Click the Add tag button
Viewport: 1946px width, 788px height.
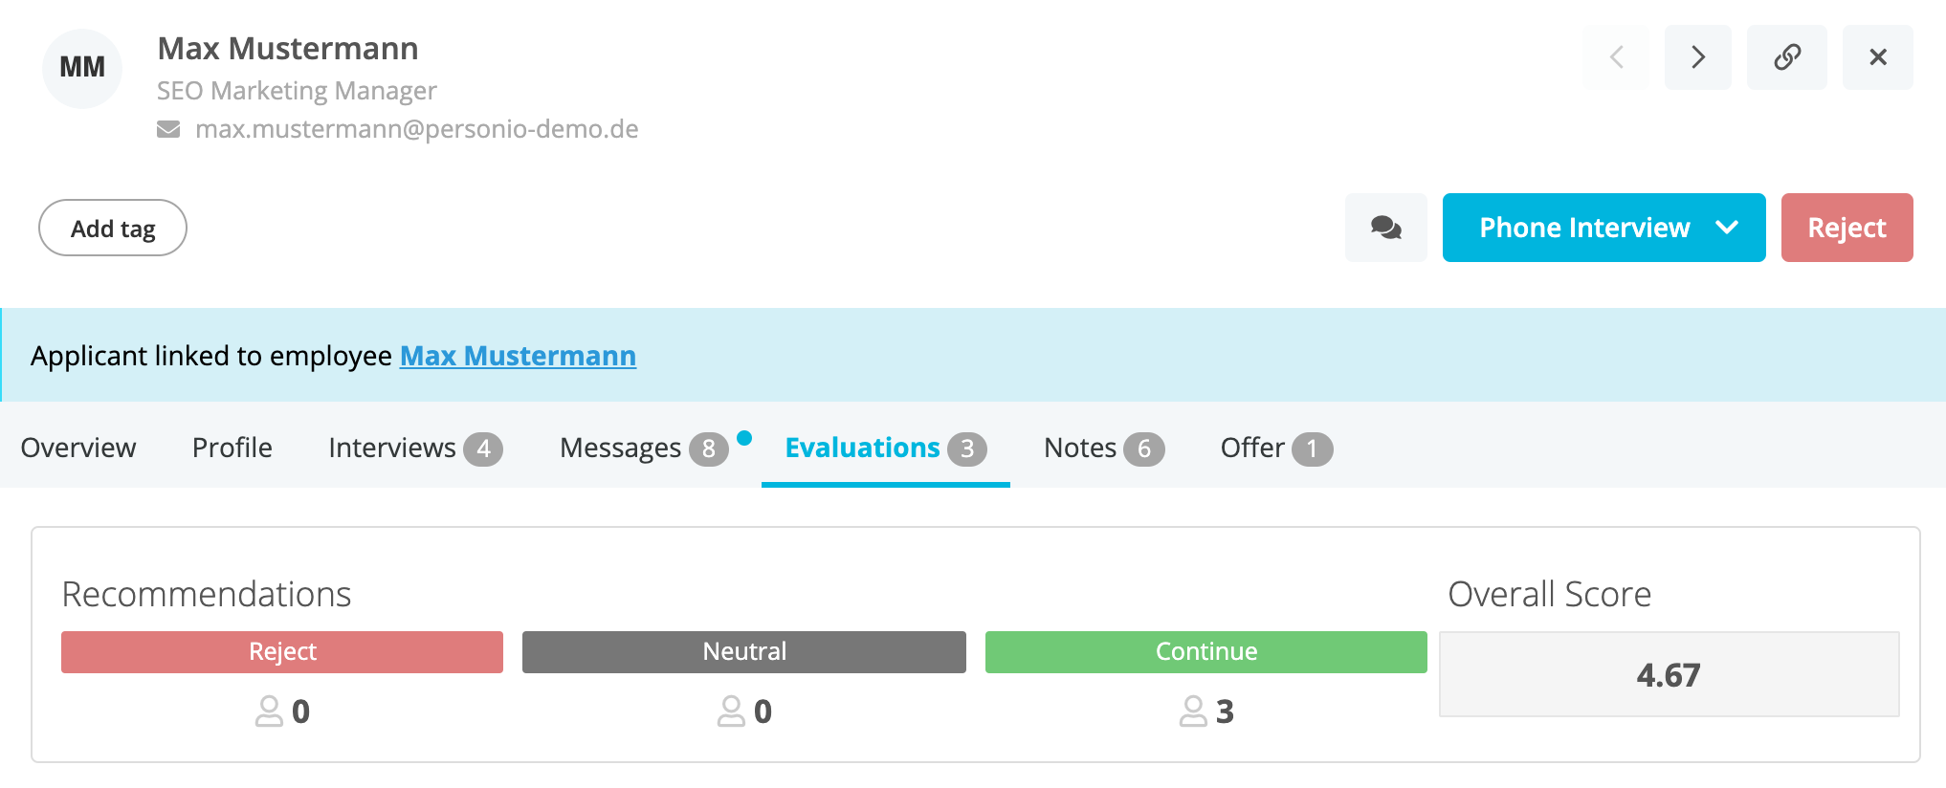(113, 229)
